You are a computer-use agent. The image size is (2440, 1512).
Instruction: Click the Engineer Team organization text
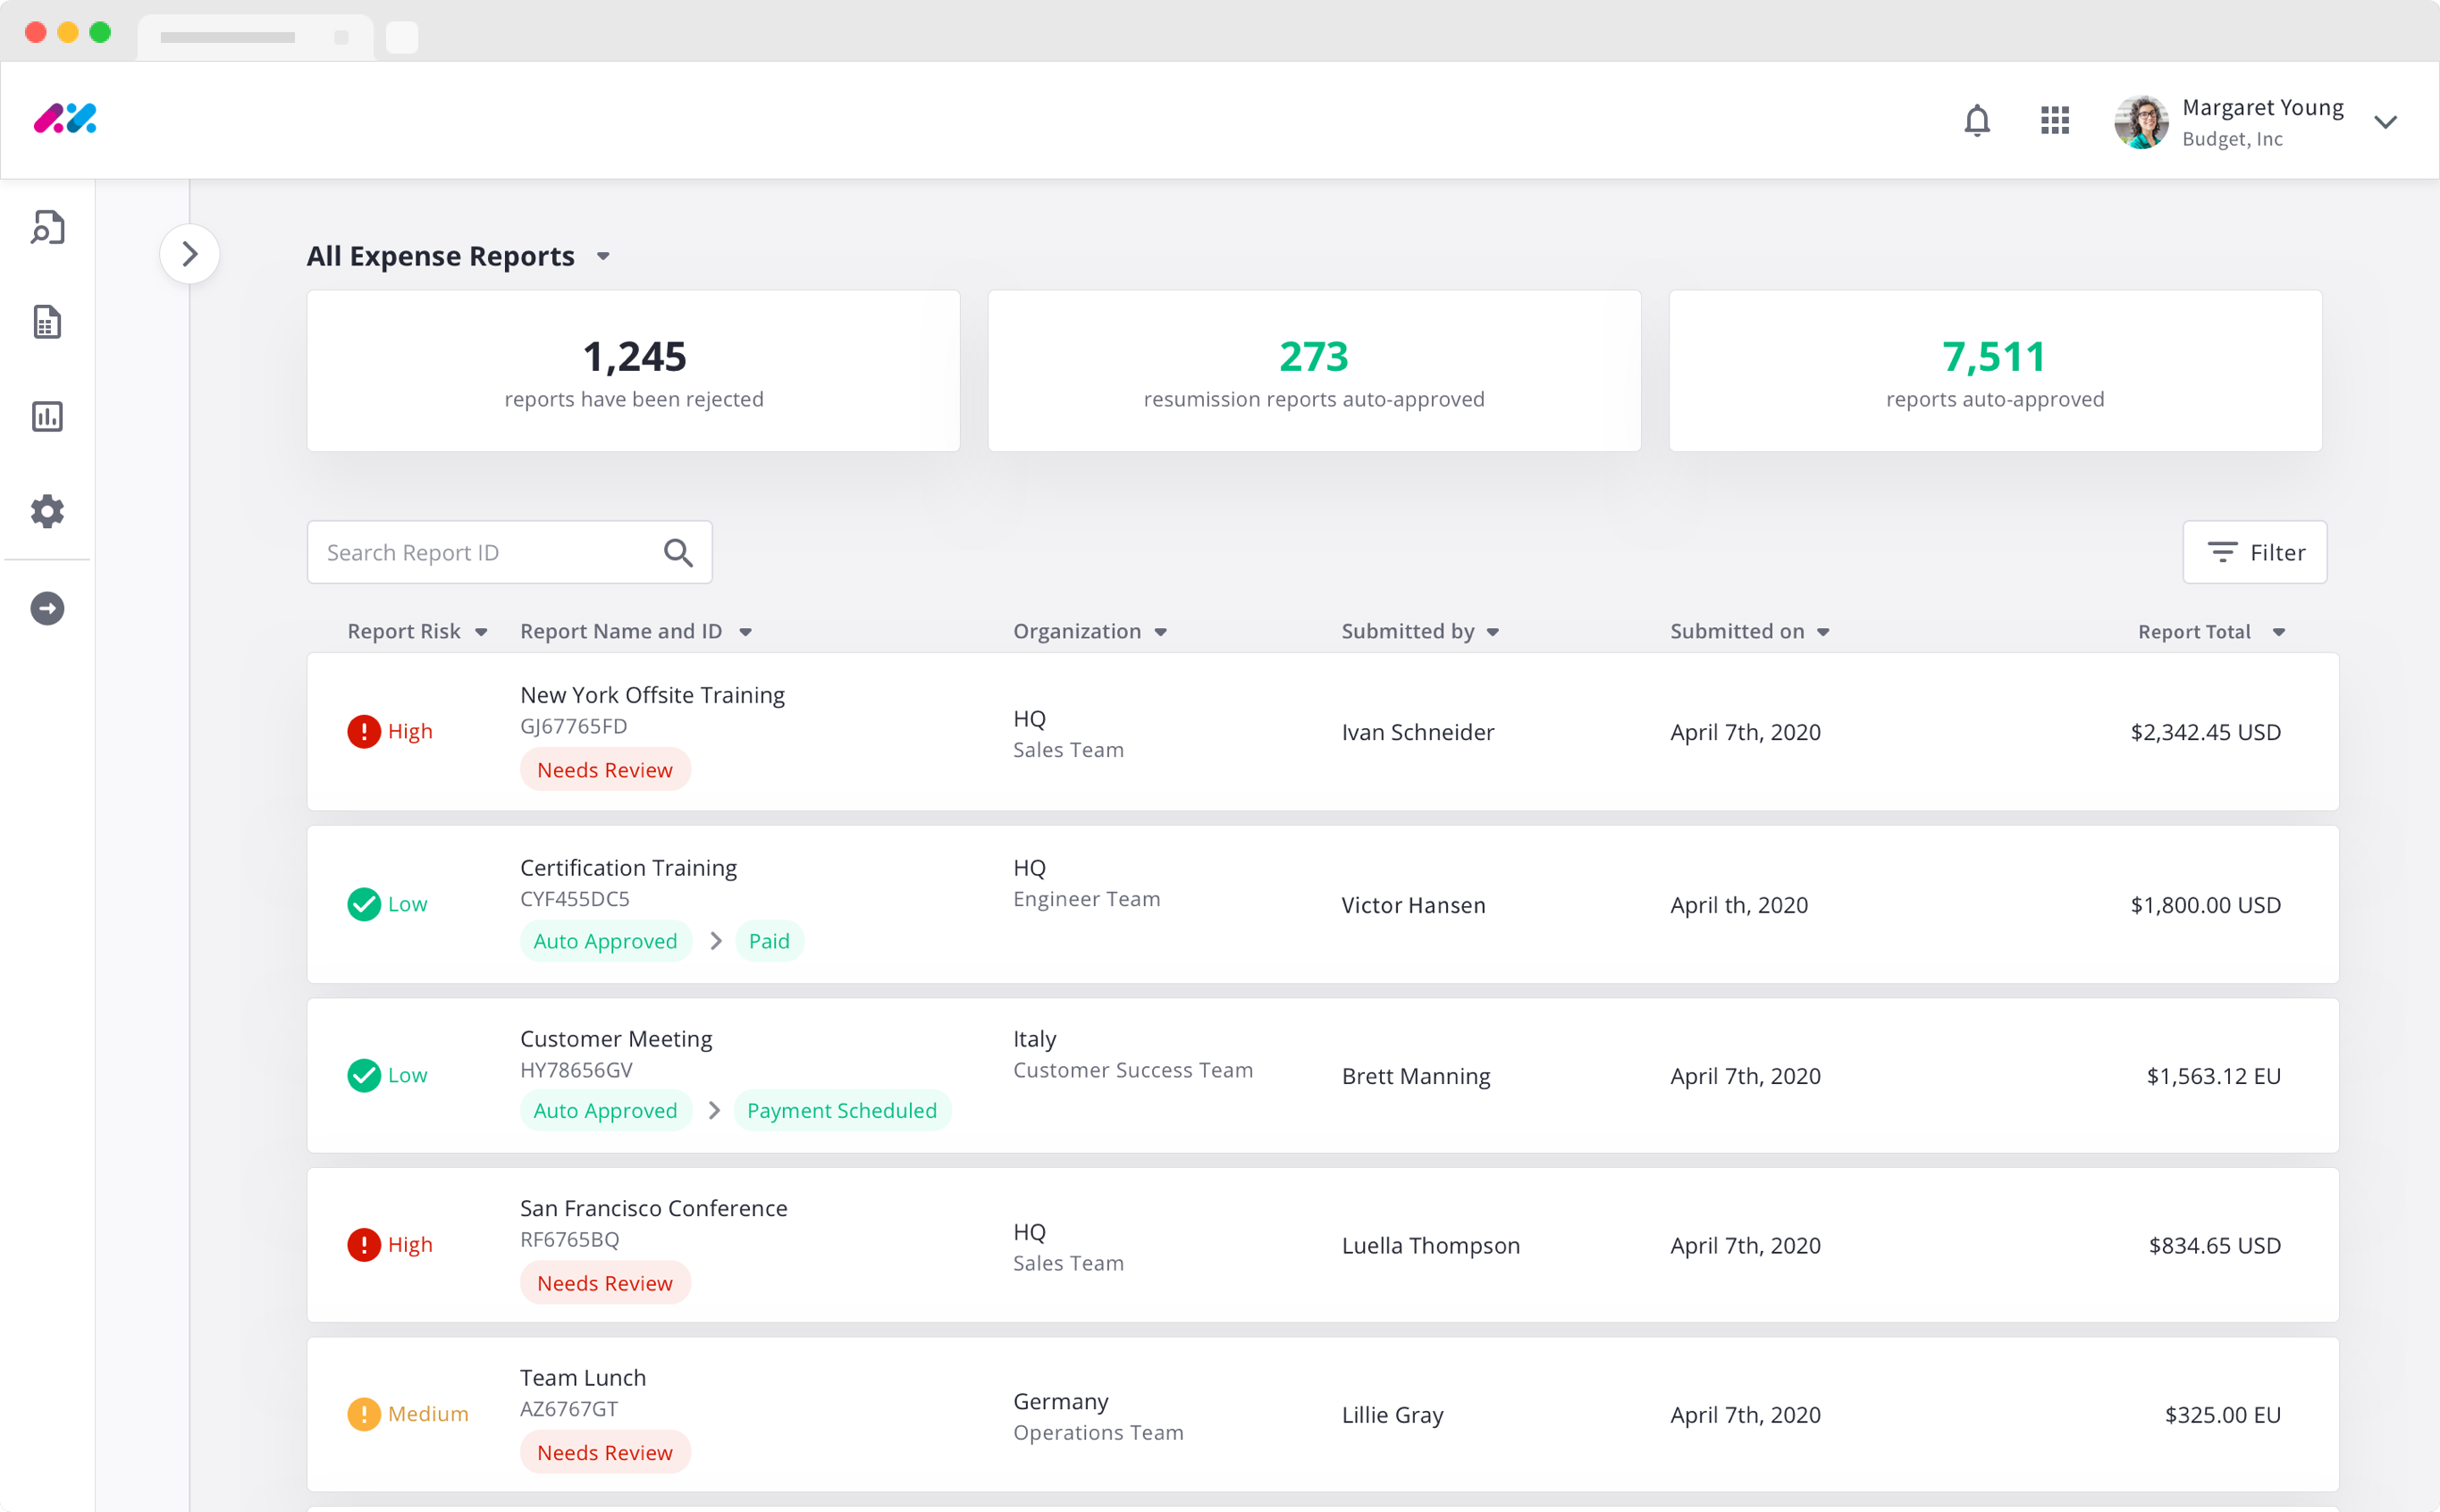(1087, 899)
